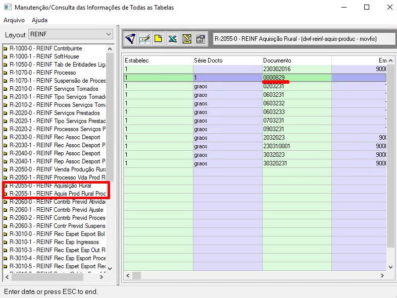Click grid vertical scrollbar up arrow

point(390,61)
